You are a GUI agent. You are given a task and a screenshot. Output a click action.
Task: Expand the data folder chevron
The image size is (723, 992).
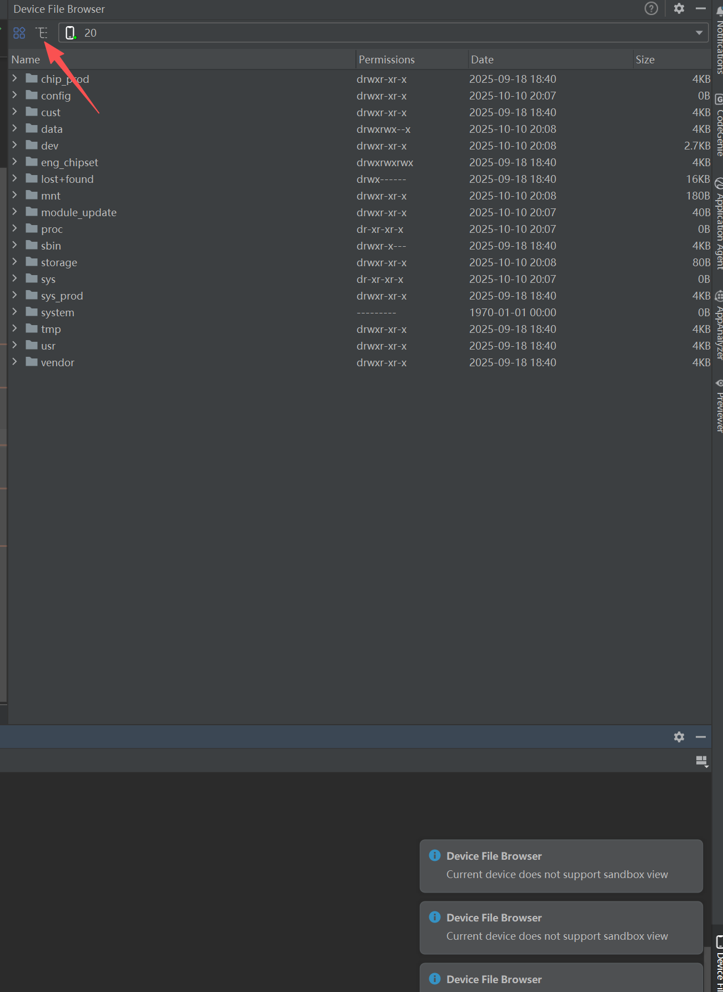pyautogui.click(x=15, y=128)
